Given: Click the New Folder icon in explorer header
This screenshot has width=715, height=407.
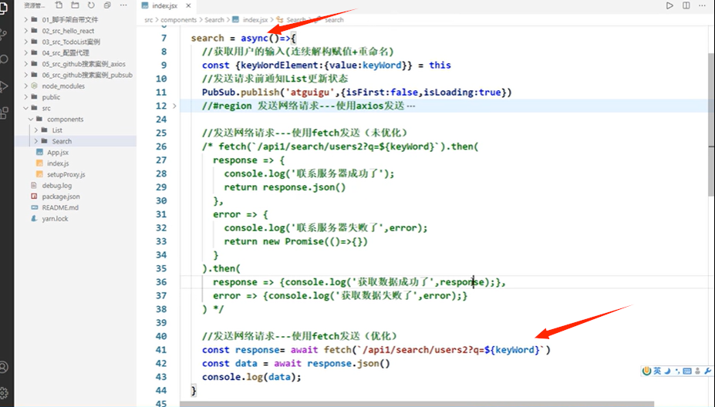Looking at the screenshot, I should point(75,5).
